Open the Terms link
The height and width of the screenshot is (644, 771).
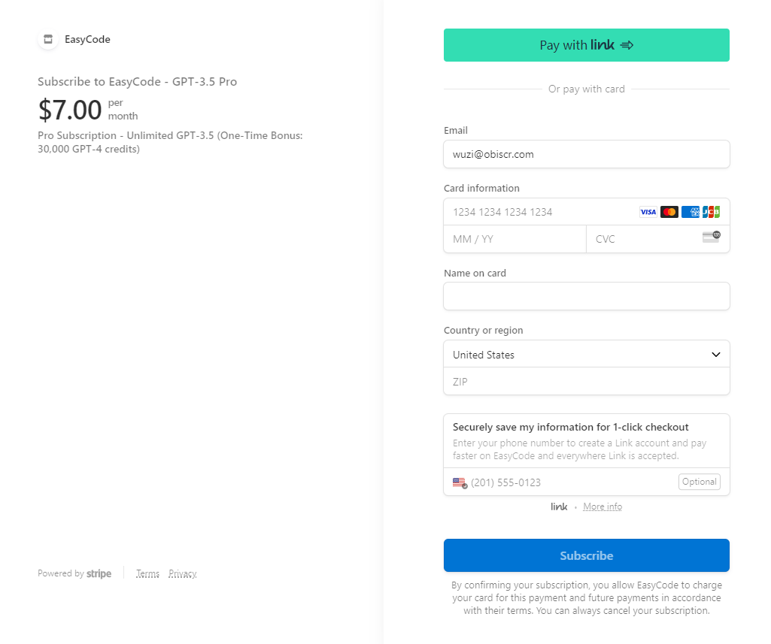pos(147,573)
